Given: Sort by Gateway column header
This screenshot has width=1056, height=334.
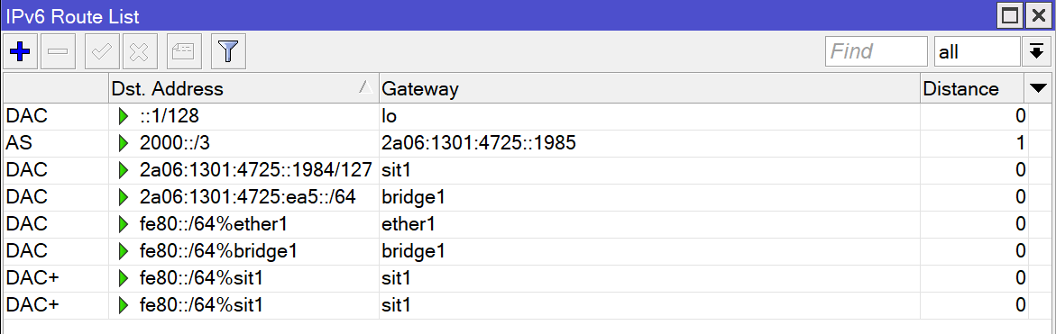Looking at the screenshot, I should [x=649, y=88].
